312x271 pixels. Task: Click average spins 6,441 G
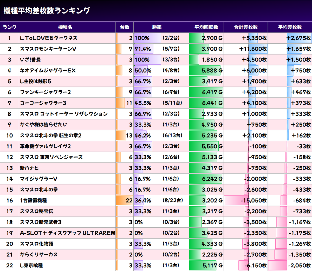212,103
